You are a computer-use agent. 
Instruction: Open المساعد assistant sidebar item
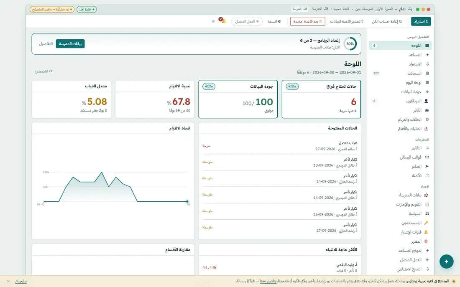[x=400, y=55]
